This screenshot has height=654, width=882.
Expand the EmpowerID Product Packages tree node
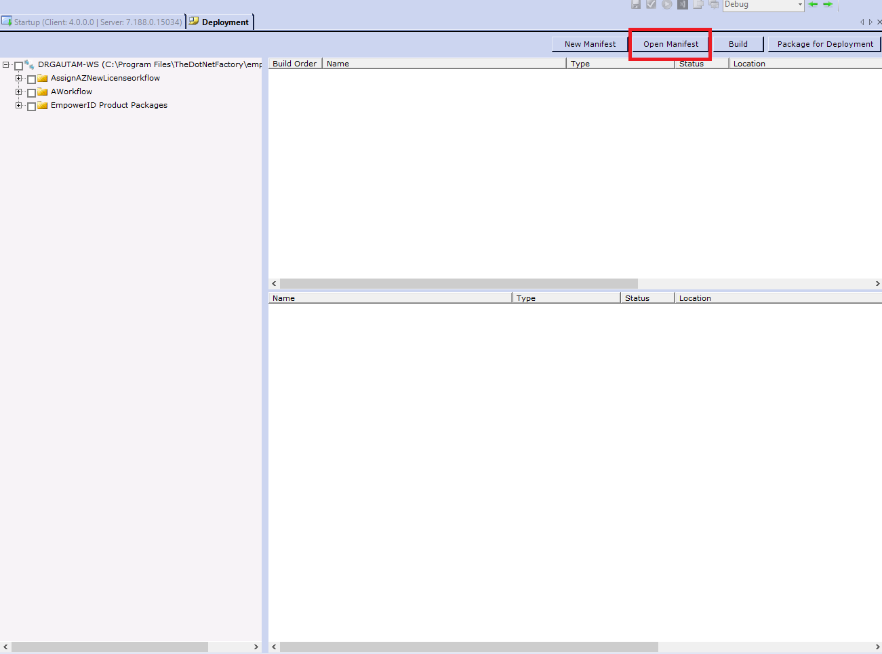pos(18,105)
